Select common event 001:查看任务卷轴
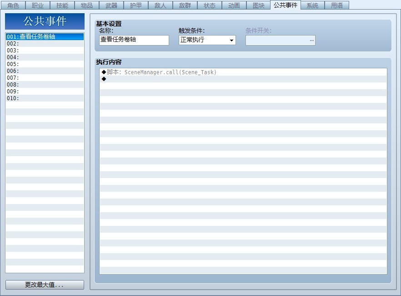401x296 pixels. click(45, 36)
